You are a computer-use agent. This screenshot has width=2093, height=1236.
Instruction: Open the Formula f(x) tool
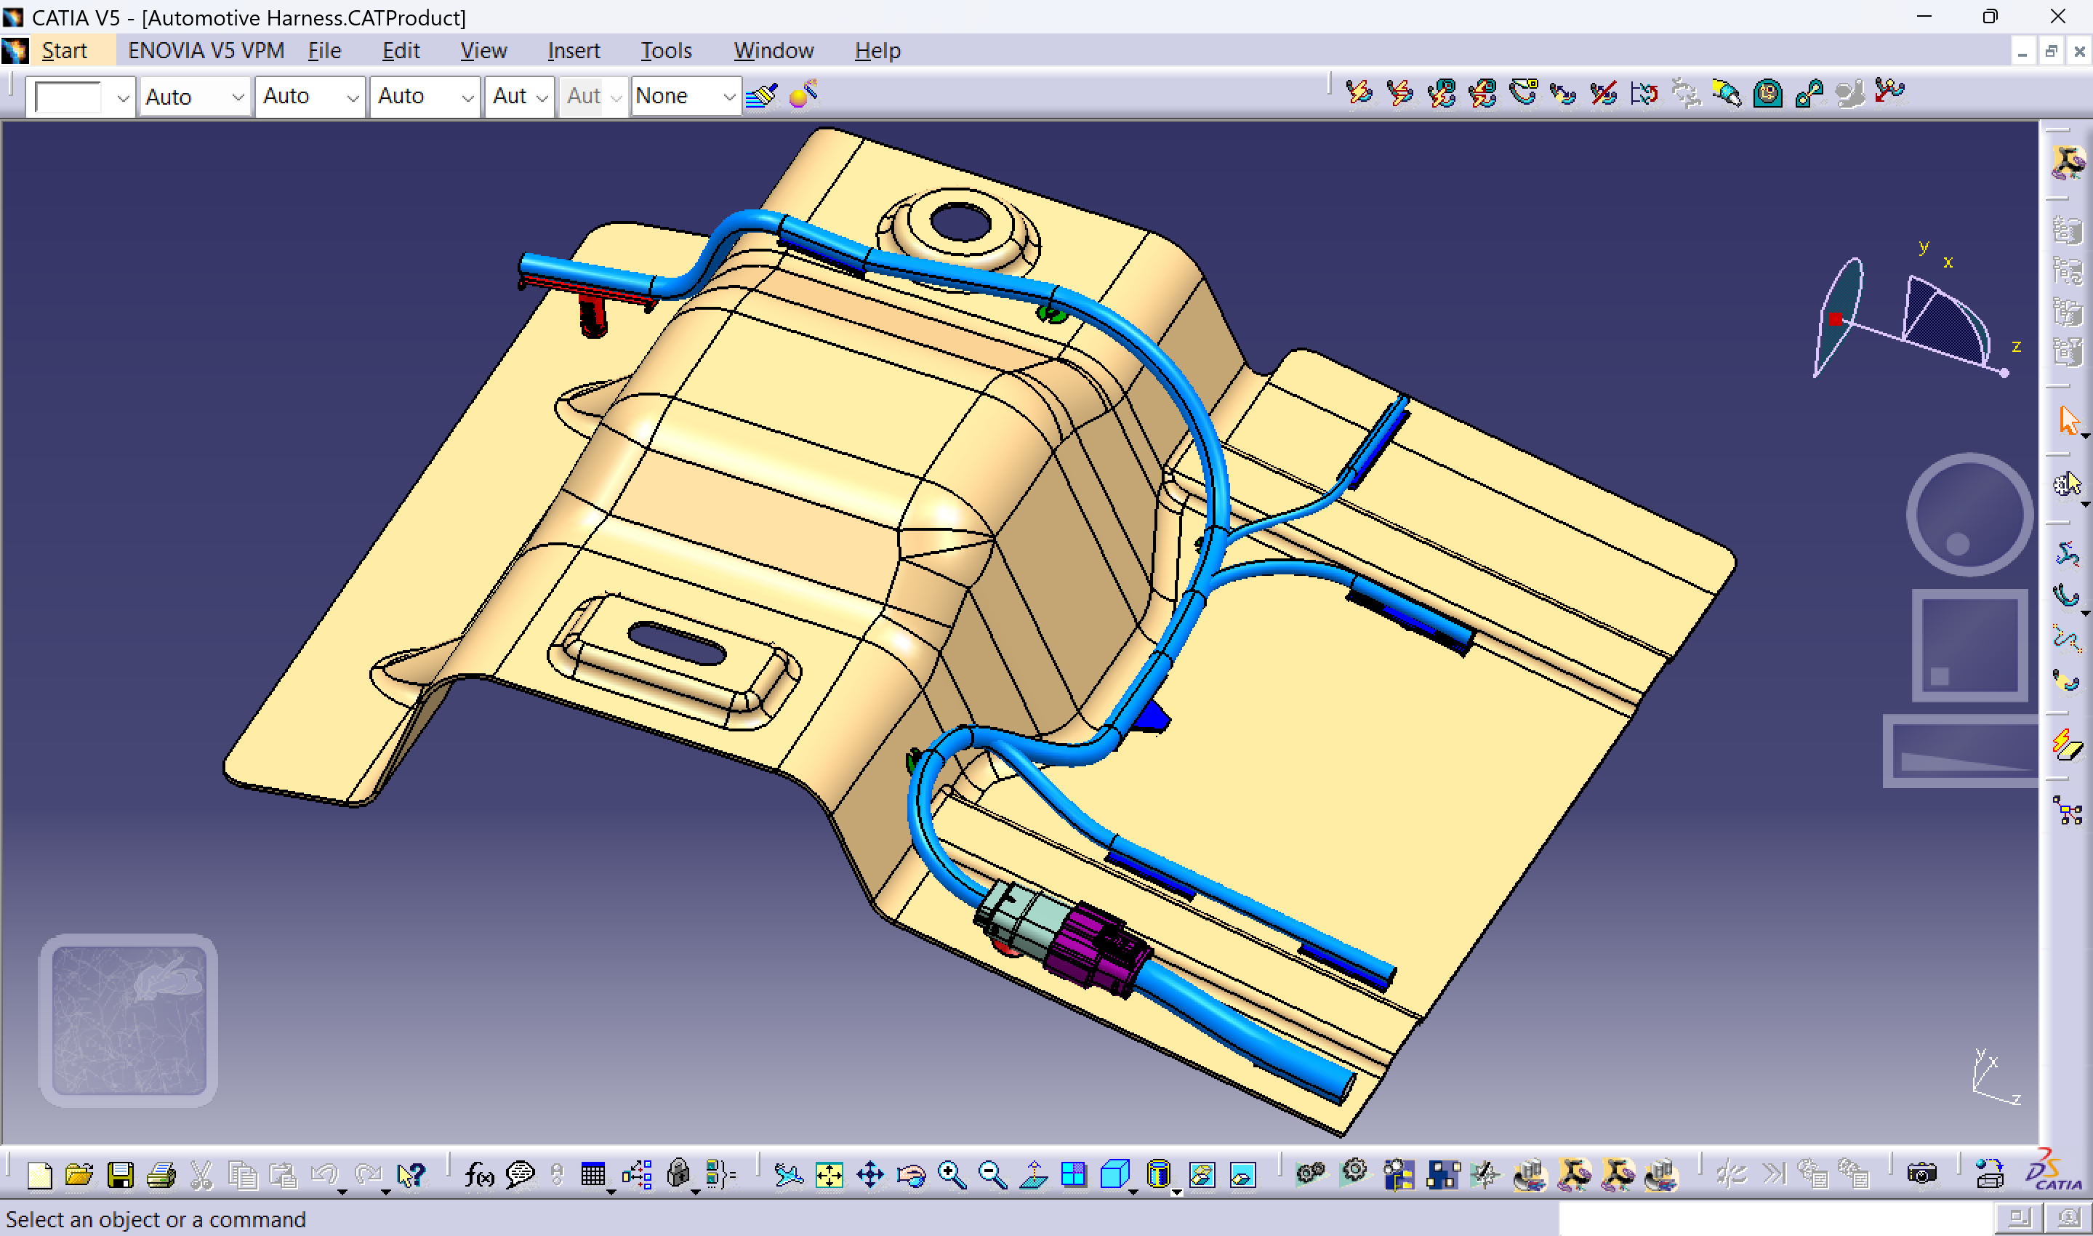tap(478, 1175)
